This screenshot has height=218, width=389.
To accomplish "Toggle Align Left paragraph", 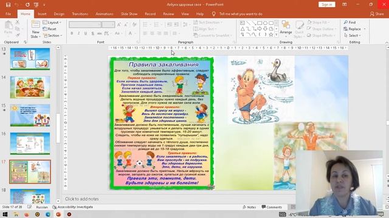I will (145, 33).
